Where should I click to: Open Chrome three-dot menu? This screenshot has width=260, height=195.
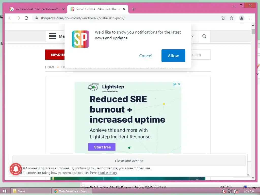click(250, 18)
